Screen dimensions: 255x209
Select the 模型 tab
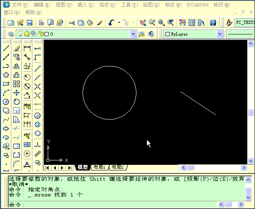pos(83,167)
